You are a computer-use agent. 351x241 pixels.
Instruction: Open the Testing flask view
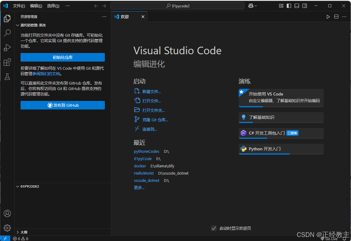(x=7, y=77)
